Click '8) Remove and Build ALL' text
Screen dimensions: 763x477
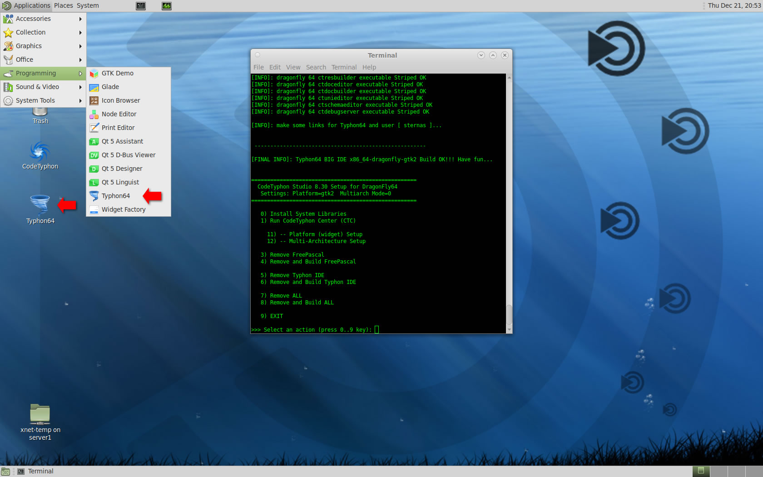pyautogui.click(x=297, y=303)
